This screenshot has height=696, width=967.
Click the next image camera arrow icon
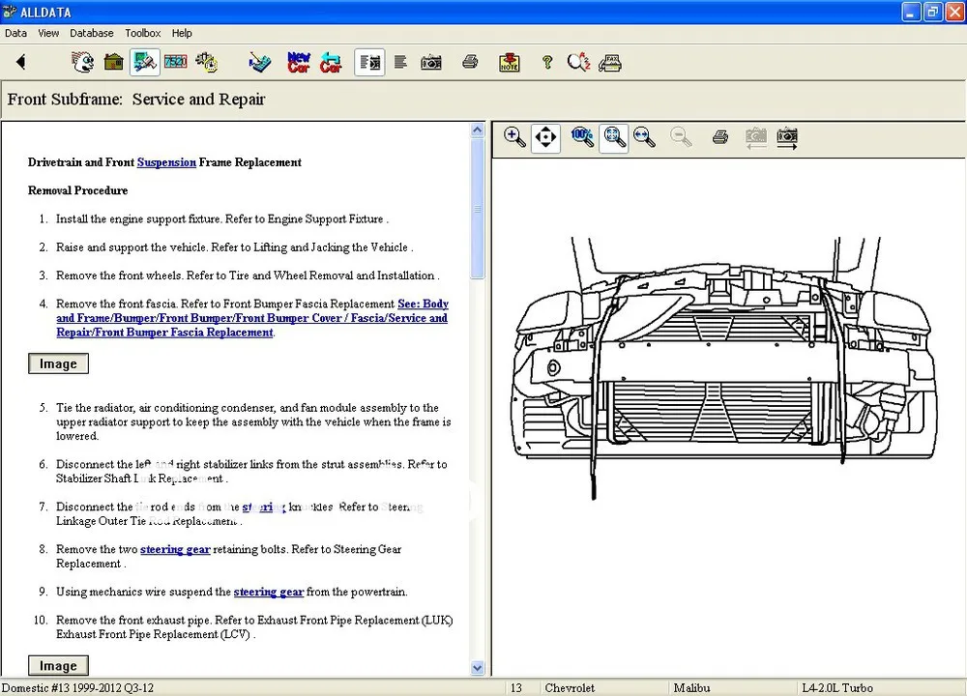pyautogui.click(x=787, y=137)
